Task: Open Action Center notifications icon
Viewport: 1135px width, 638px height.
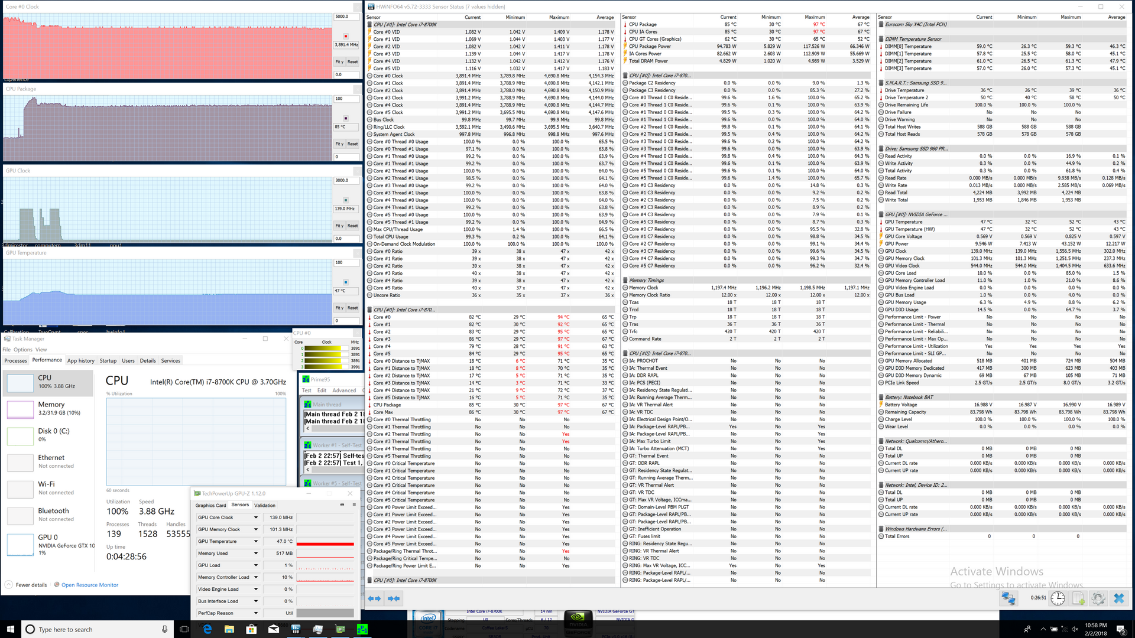Action: point(1121,629)
